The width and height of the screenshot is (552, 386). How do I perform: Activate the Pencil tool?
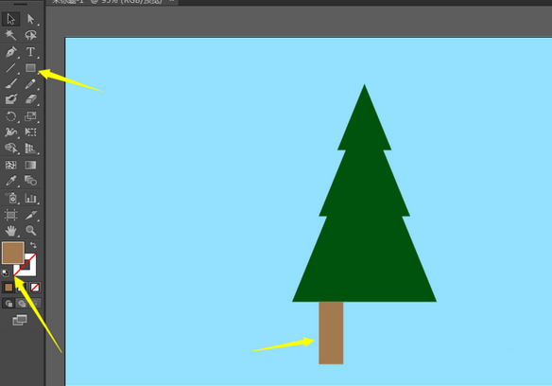(x=30, y=84)
